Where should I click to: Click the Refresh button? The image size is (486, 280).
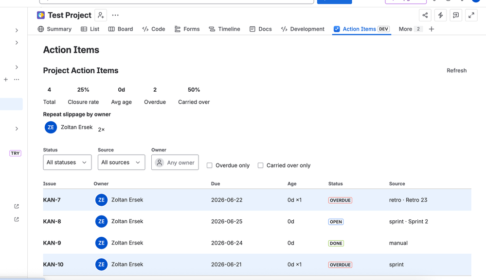point(456,70)
